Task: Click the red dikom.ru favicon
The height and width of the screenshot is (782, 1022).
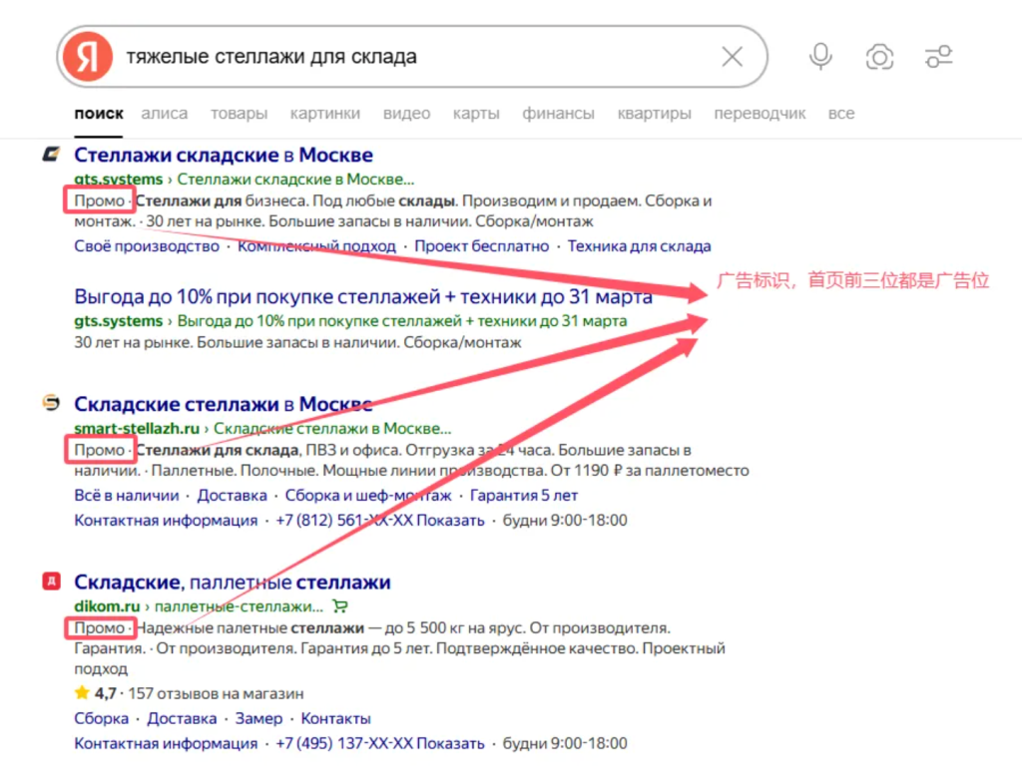Action: 51,582
